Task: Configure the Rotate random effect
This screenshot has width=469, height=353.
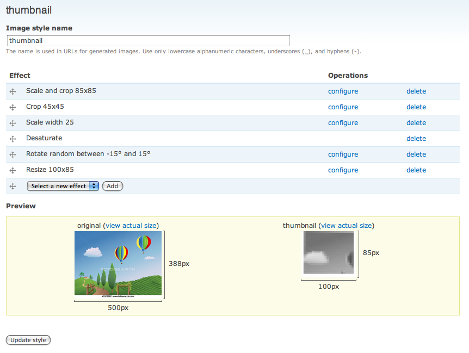Action: (x=343, y=154)
